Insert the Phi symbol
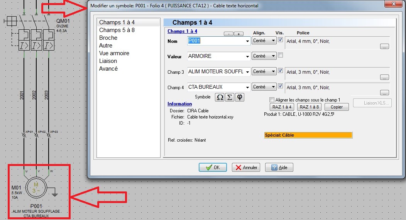Image resolution: width=406 pixels, height=220 pixels. (240, 97)
